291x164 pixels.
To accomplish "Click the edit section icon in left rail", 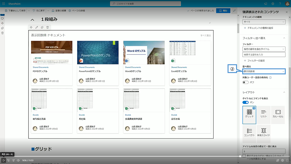I will point(2,18).
